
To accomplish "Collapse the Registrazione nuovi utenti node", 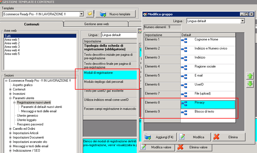I will click(x=15, y=102).
